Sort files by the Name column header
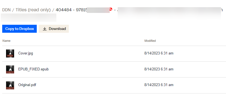The image size is (226, 99). coord(6,41)
